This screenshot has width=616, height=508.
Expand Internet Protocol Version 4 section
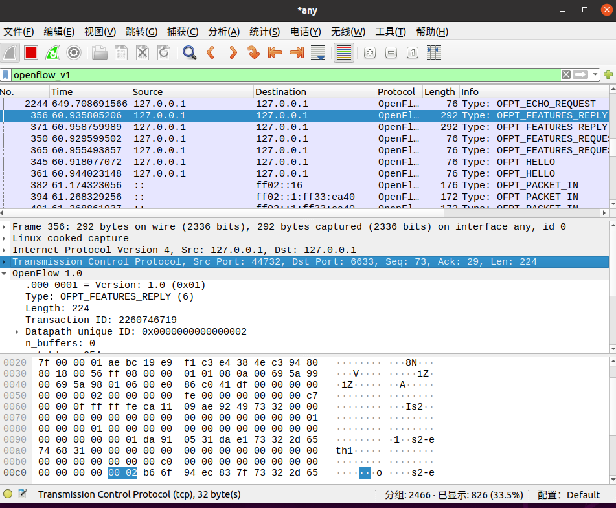4,250
